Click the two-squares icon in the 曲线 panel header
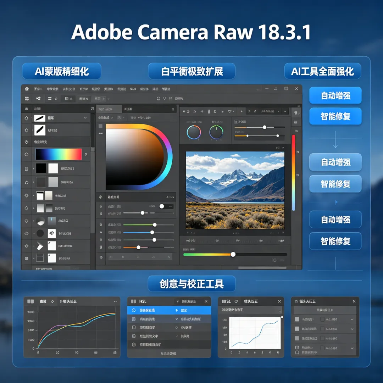383x383 pixels. tap(30, 301)
